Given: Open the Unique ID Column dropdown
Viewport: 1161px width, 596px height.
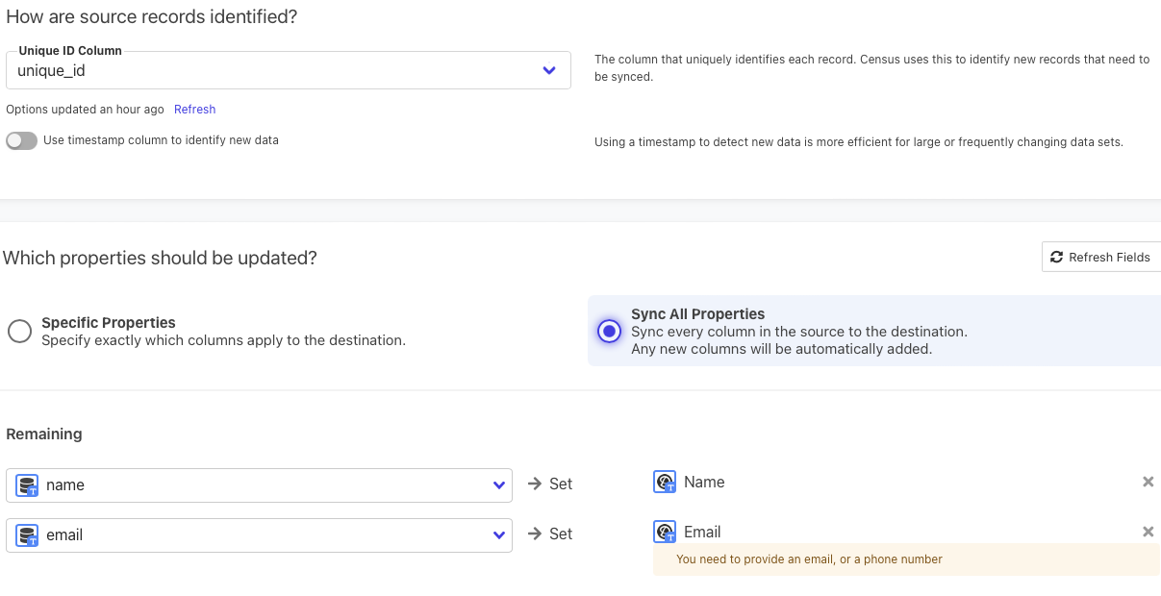Looking at the screenshot, I should click(548, 70).
